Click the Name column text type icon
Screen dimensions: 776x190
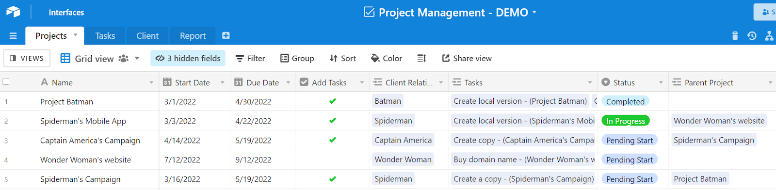click(45, 82)
